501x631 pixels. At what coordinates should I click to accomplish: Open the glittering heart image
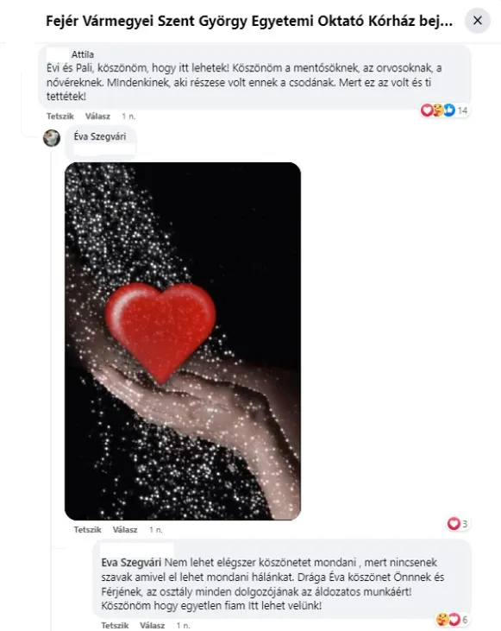(x=183, y=341)
